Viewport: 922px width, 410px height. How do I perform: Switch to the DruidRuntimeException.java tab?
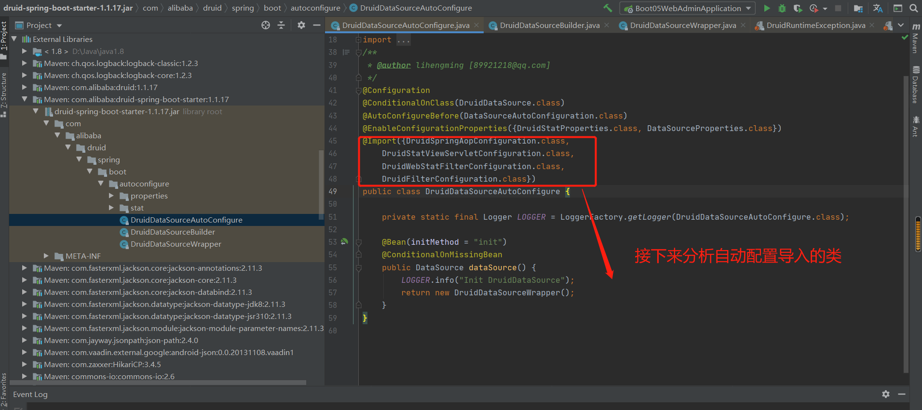tap(815, 25)
